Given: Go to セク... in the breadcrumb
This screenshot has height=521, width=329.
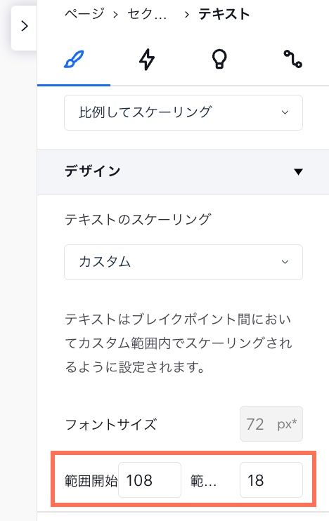Looking at the screenshot, I should [x=147, y=14].
